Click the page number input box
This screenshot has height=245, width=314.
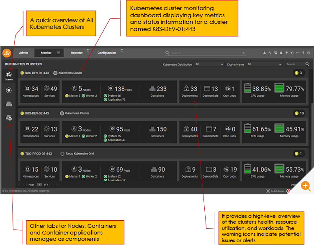point(39,185)
